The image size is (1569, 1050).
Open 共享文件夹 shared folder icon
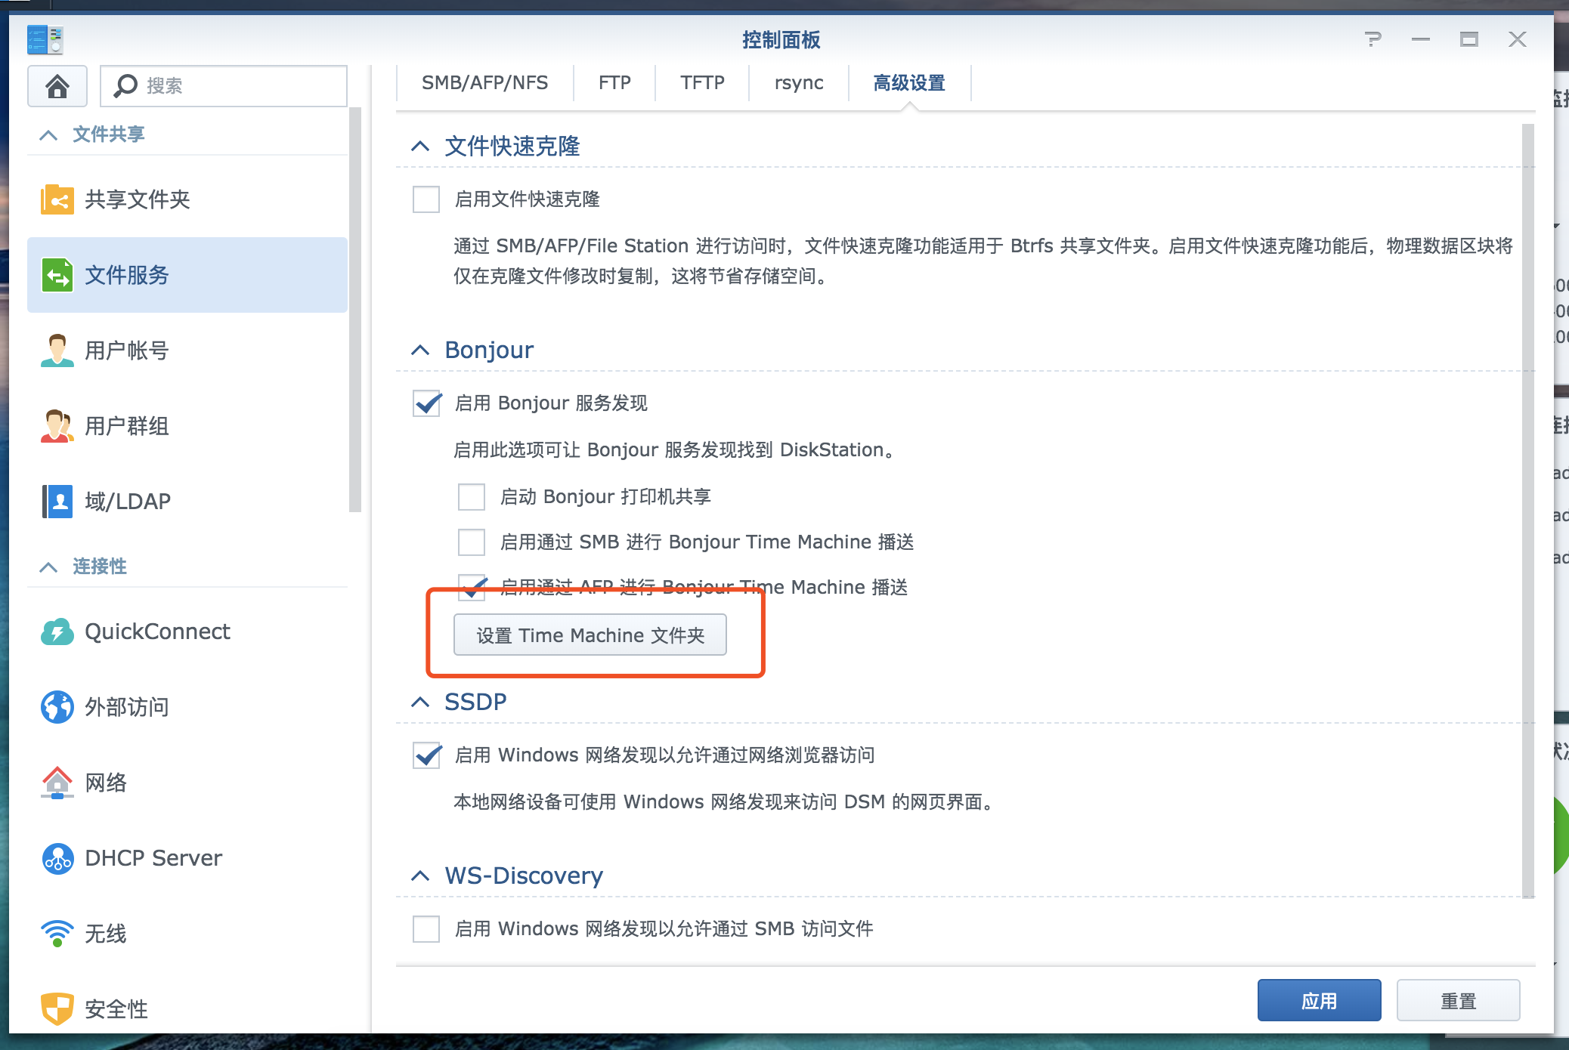tap(57, 199)
